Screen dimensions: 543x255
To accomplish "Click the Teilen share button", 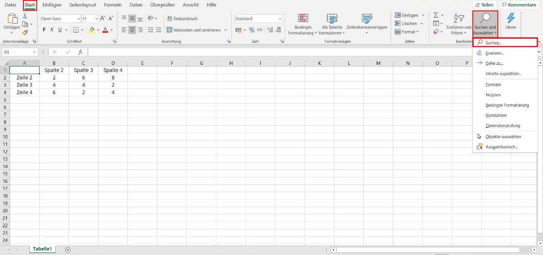I will pos(485,5).
